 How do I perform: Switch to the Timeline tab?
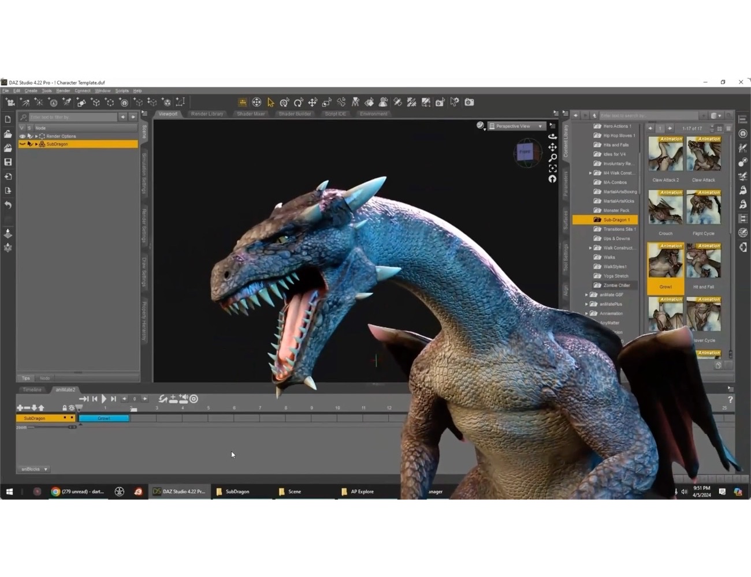point(32,389)
